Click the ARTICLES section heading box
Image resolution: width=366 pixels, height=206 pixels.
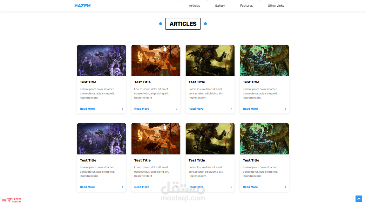click(183, 24)
